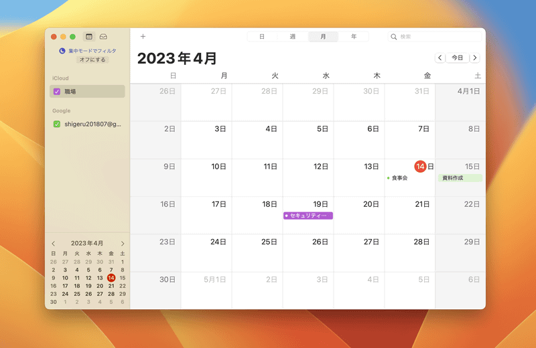The width and height of the screenshot is (536, 348).
Task: Focus the 検索 search field
Action: pyautogui.click(x=435, y=37)
